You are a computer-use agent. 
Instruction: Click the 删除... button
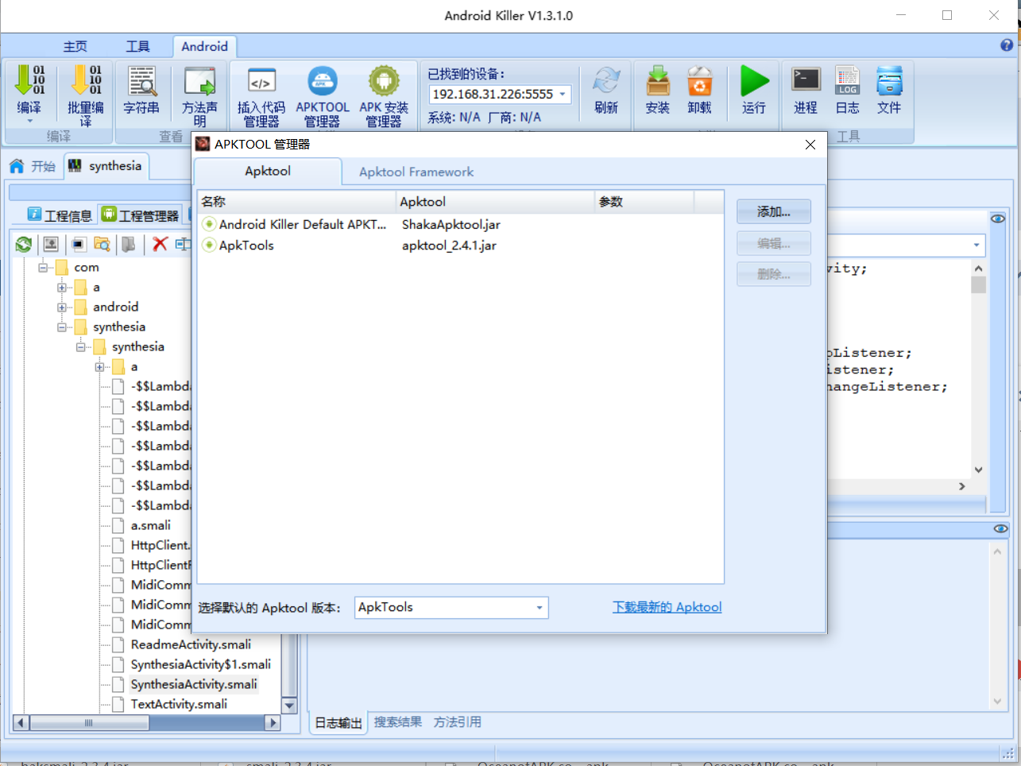[774, 275]
